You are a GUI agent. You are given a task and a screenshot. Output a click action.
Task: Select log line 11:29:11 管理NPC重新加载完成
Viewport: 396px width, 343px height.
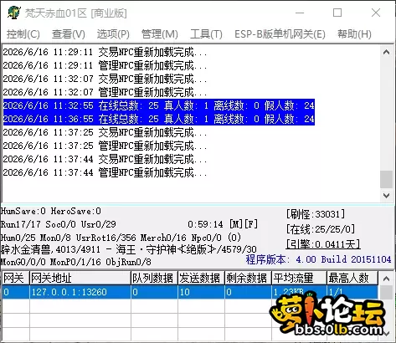pyautogui.click(x=105, y=65)
